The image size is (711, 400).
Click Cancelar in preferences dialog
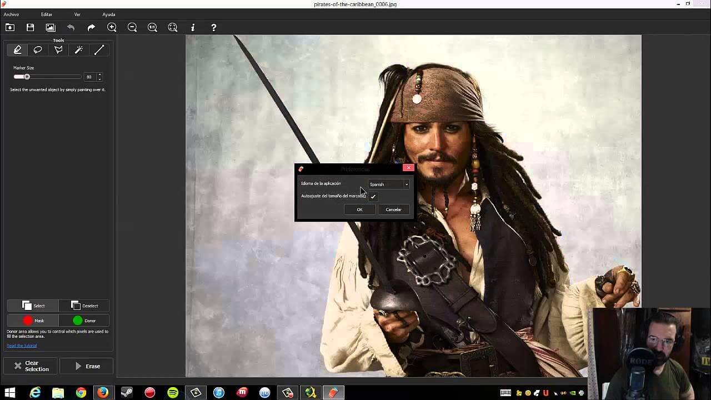click(393, 209)
